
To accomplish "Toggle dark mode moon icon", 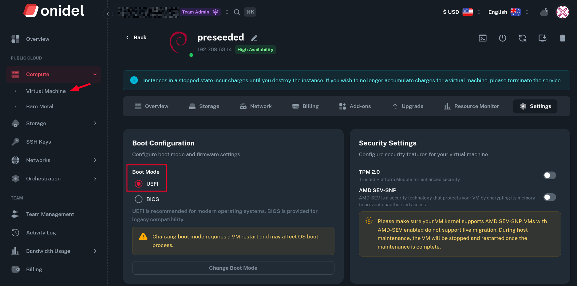I will click(544, 12).
